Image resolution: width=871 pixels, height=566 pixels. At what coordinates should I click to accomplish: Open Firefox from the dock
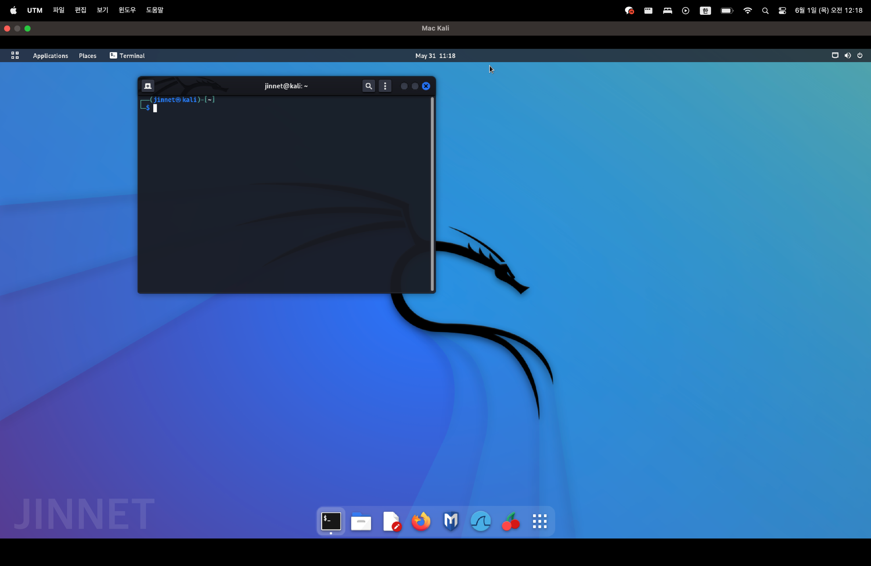click(421, 521)
